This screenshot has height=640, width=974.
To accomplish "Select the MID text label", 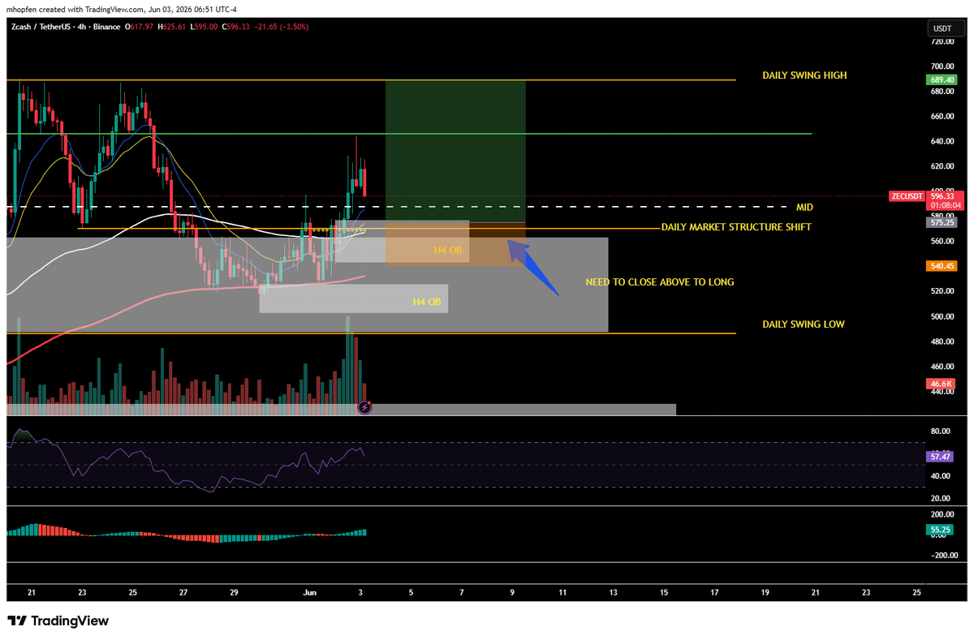I will click(804, 208).
